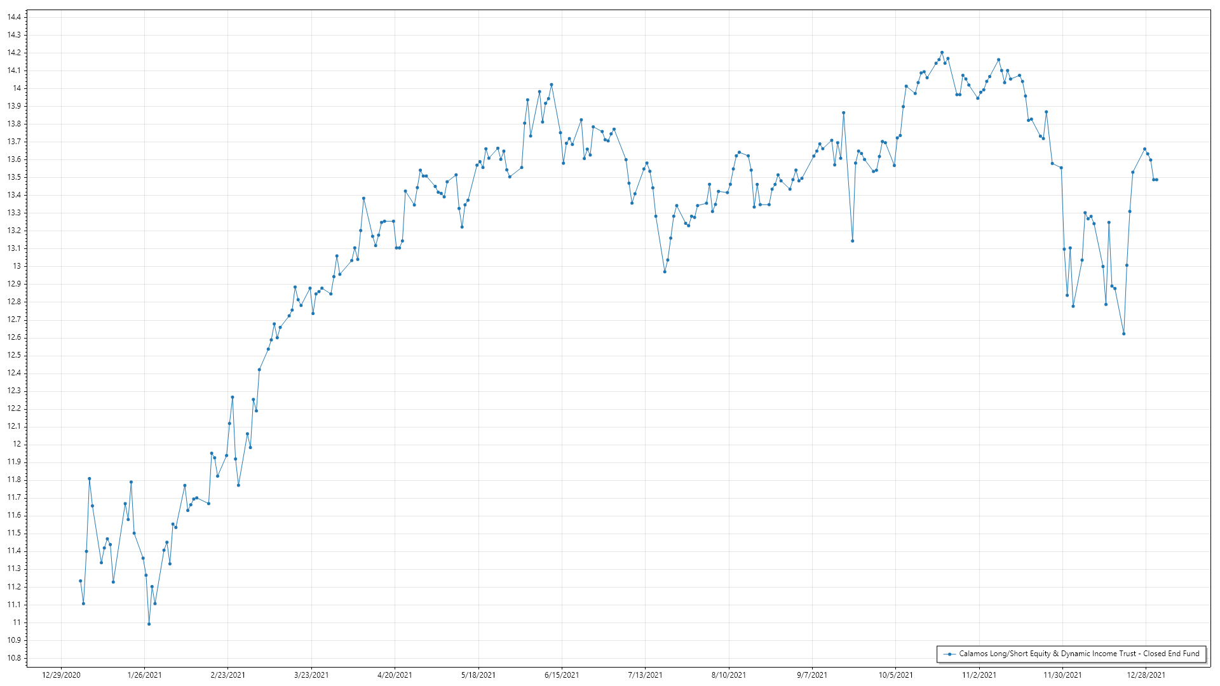1220x686 pixels.
Task: Click the 8/10/2021 x-axis date label
Action: pos(728,675)
